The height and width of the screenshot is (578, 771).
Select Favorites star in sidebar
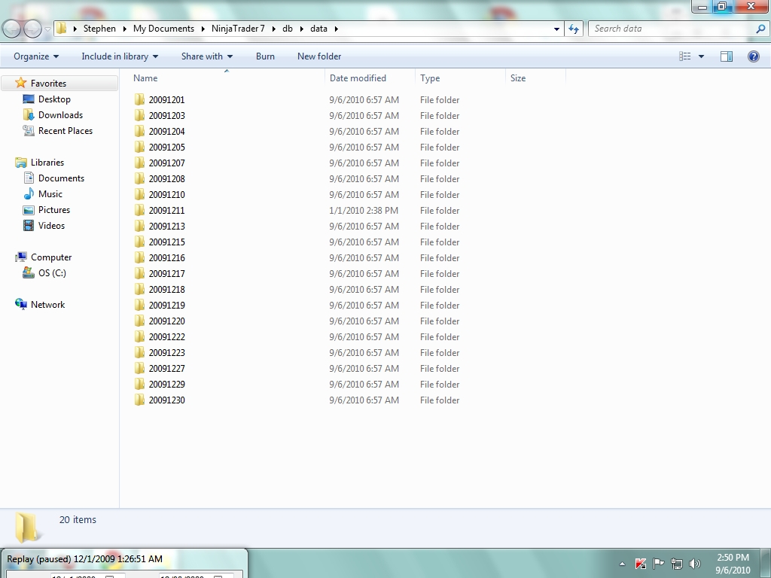(20, 83)
